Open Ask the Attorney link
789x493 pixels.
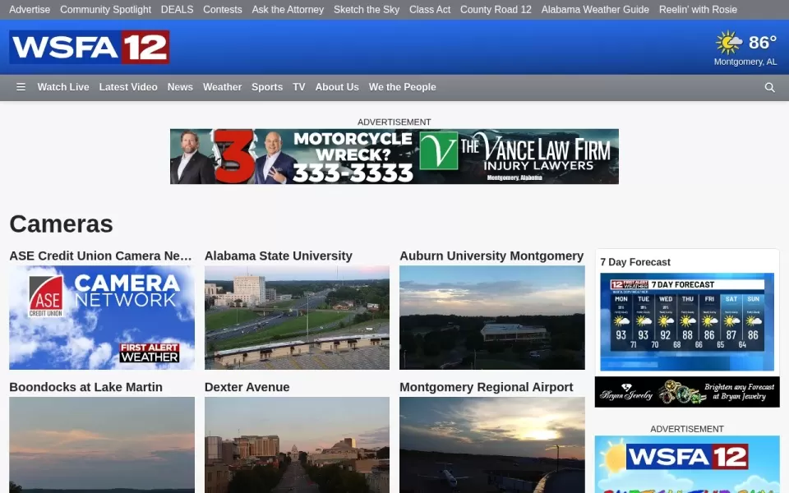click(x=288, y=10)
